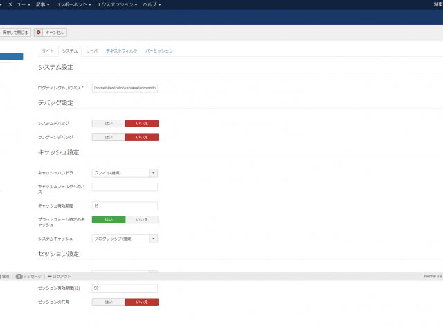443x332 pixels.
Task: Click the message count badge in footer
Action: 19,277
